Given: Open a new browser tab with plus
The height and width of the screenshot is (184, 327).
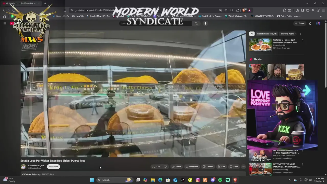Looking at the screenshot, I should point(45,3).
